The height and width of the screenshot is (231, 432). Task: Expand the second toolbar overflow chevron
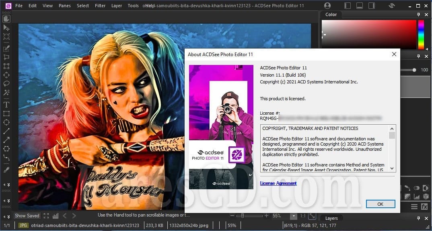click(x=8, y=201)
